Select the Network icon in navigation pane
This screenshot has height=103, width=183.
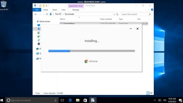[37, 59]
